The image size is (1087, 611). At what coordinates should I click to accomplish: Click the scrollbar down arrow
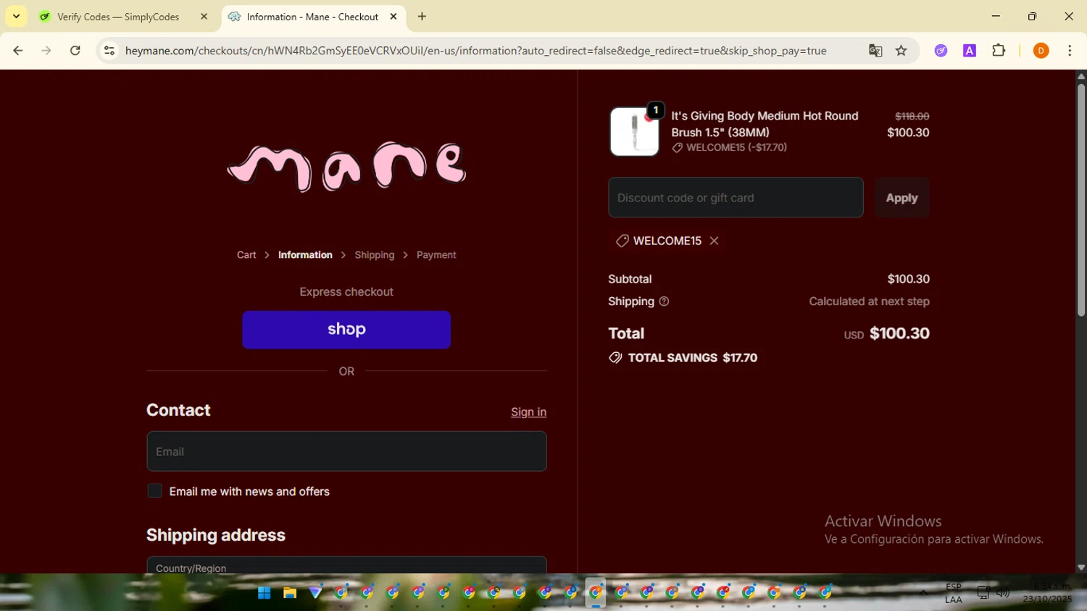coord(1081,568)
